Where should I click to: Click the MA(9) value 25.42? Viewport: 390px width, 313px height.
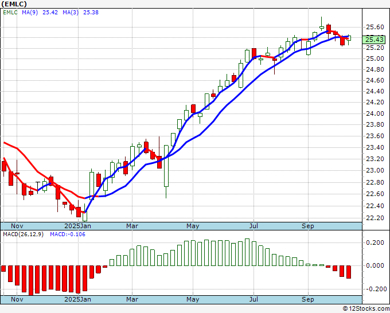pyautogui.click(x=50, y=13)
